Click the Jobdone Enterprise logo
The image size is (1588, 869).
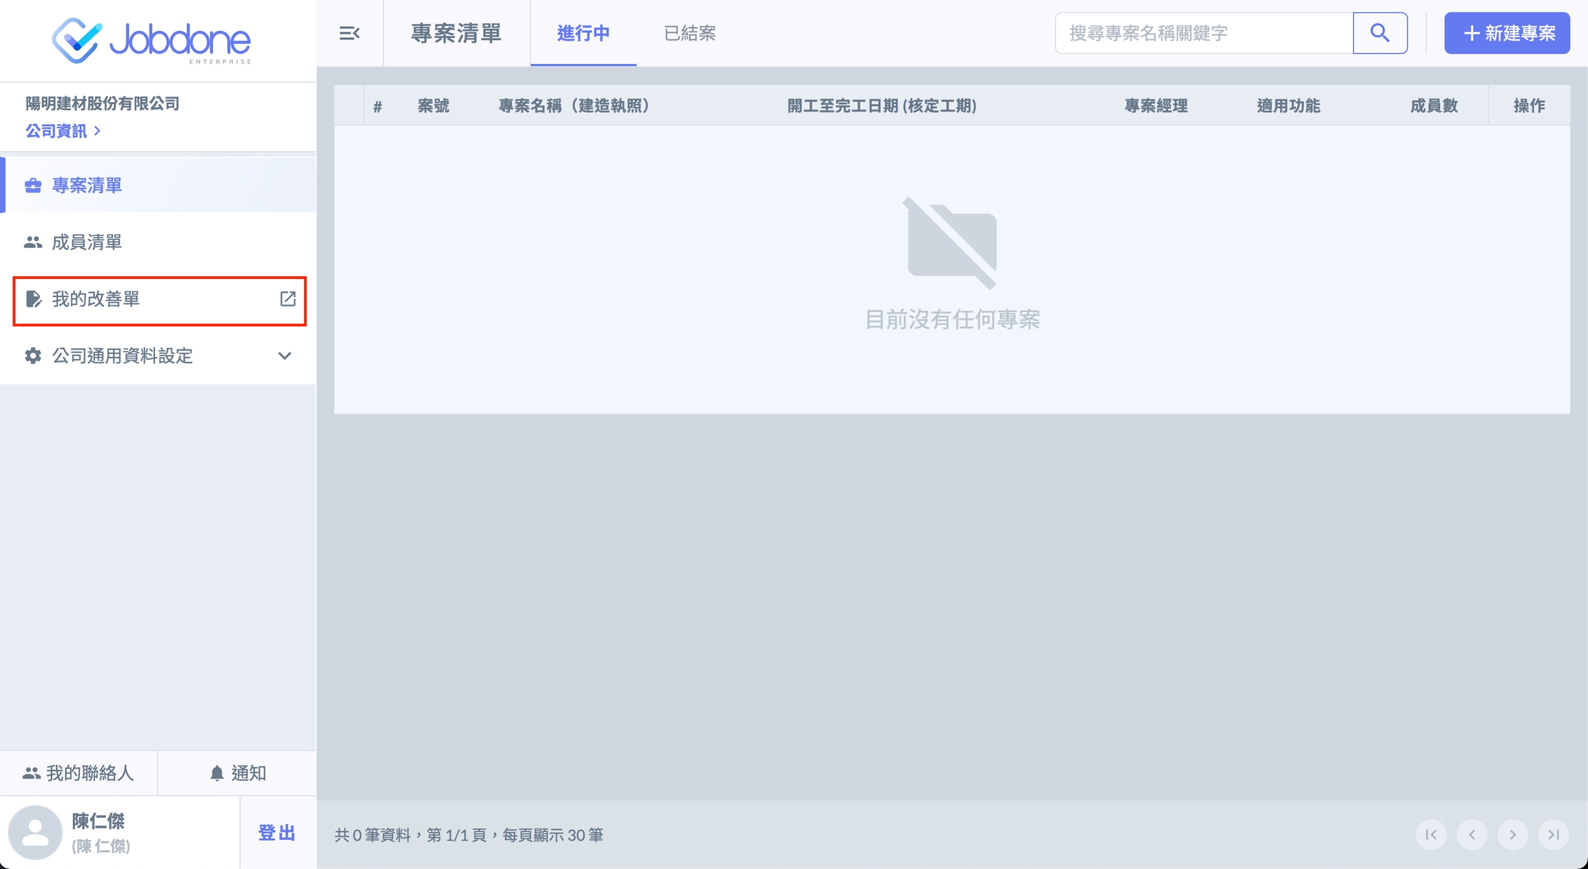tap(152, 41)
